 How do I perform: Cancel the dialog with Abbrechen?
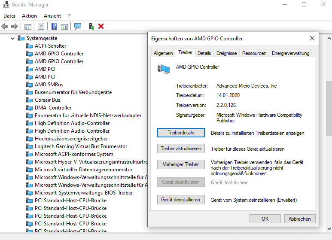[x=300, y=219]
